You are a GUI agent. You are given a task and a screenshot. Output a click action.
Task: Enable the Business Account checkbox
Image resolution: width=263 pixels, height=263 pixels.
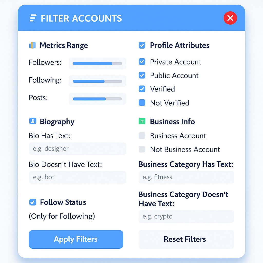[142, 136]
